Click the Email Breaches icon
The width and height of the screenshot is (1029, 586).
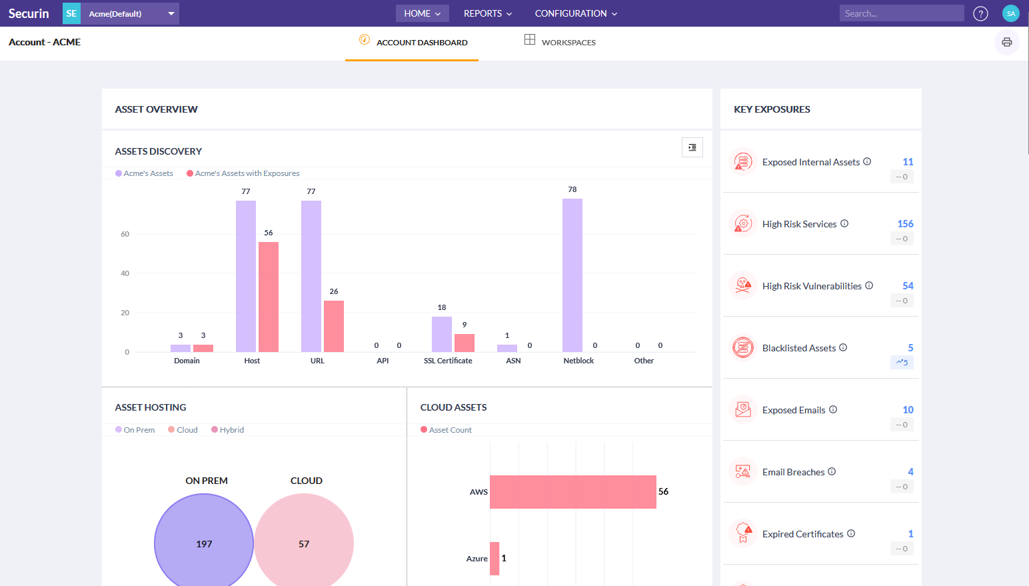pyautogui.click(x=743, y=472)
